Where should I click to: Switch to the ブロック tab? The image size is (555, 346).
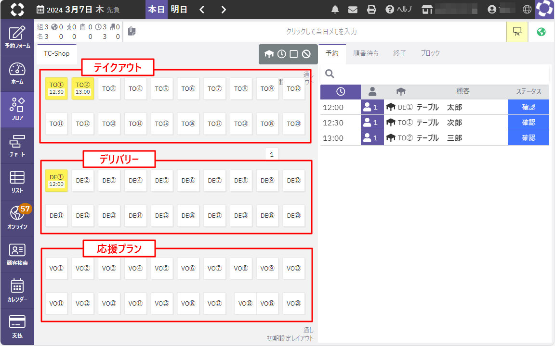point(430,53)
